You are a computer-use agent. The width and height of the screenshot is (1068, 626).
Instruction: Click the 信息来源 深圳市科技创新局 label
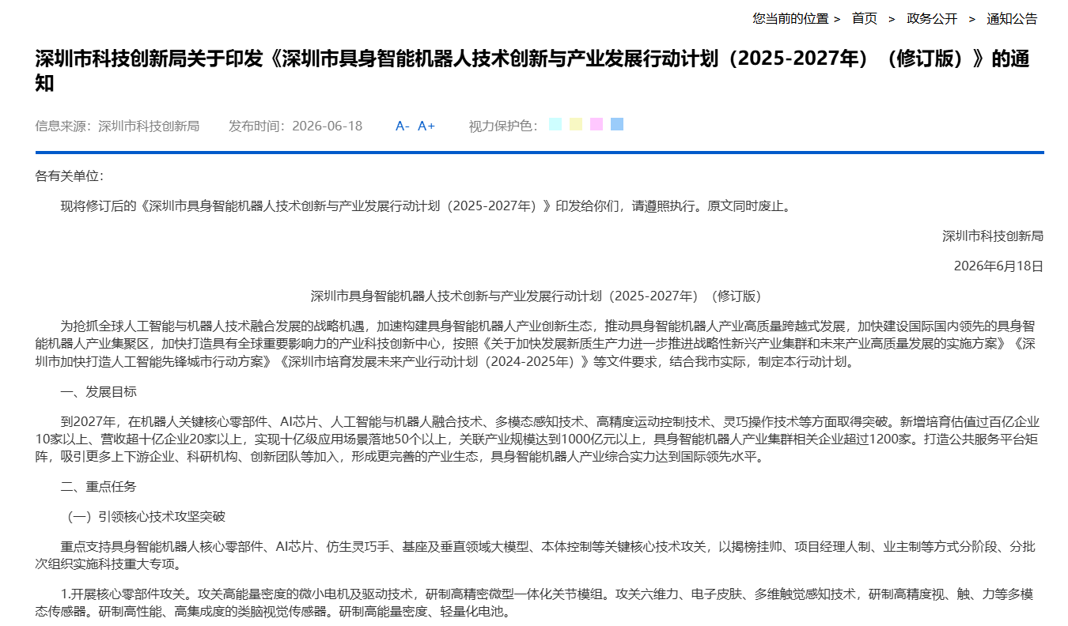click(117, 126)
